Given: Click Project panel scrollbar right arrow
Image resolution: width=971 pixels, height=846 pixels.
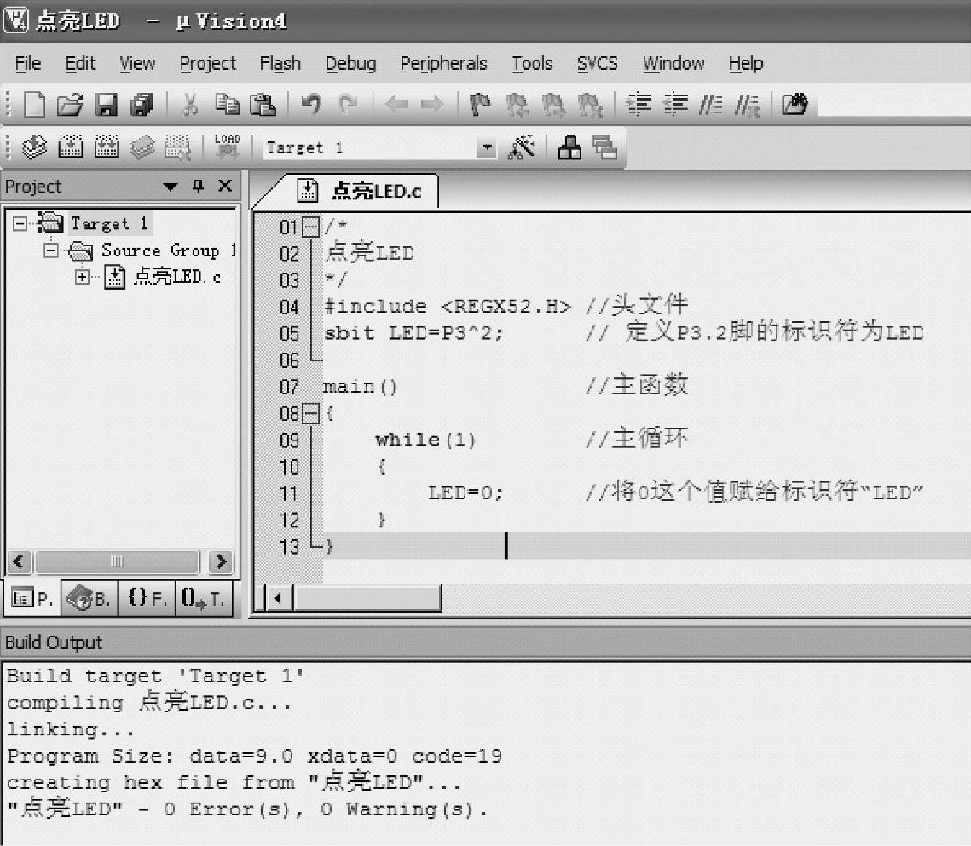Looking at the screenshot, I should [x=221, y=561].
